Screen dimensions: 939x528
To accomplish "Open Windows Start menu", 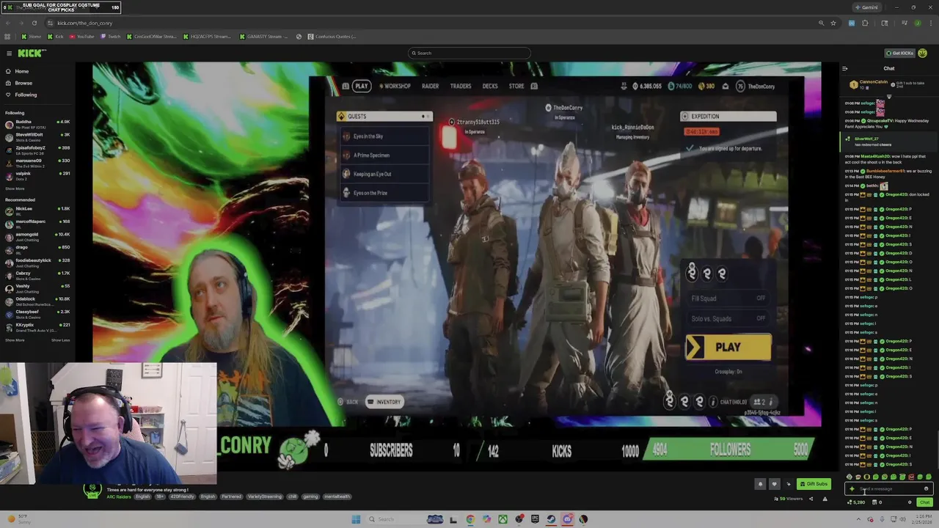I will (356, 519).
